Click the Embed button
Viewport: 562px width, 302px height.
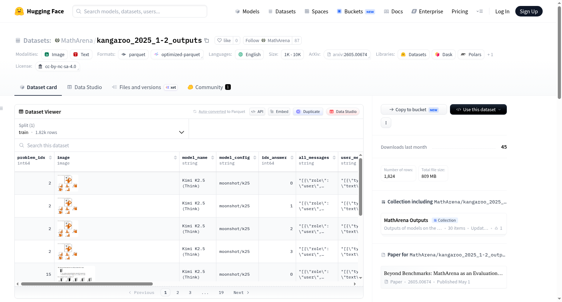point(279,112)
